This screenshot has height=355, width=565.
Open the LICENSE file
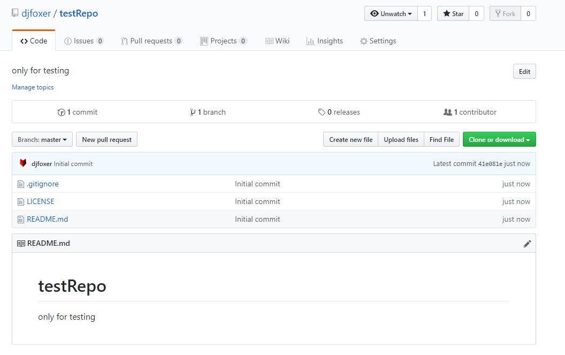click(40, 202)
